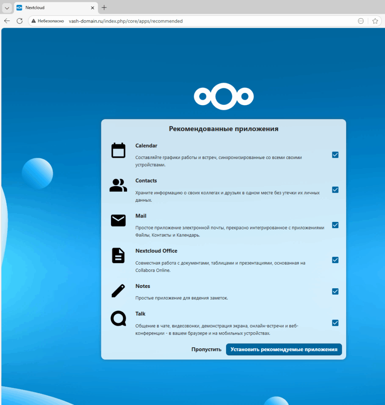The width and height of the screenshot is (385, 405).
Task: Uncheck the Talk app checkbox
Action: [x=335, y=323]
